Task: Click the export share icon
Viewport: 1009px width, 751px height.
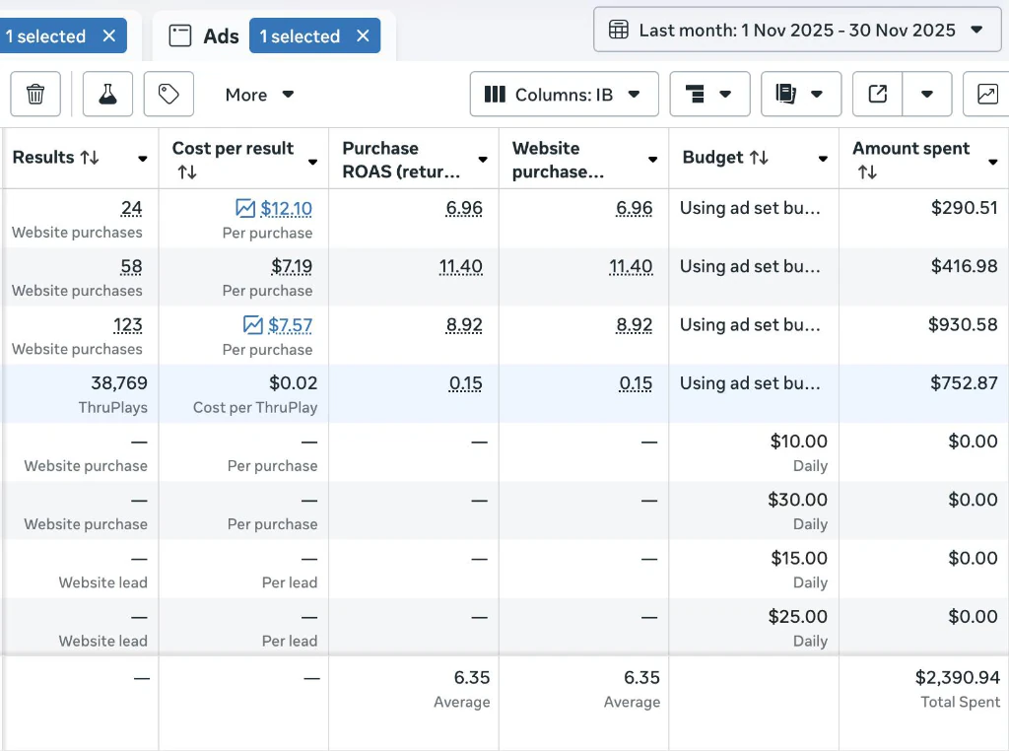Action: (878, 94)
